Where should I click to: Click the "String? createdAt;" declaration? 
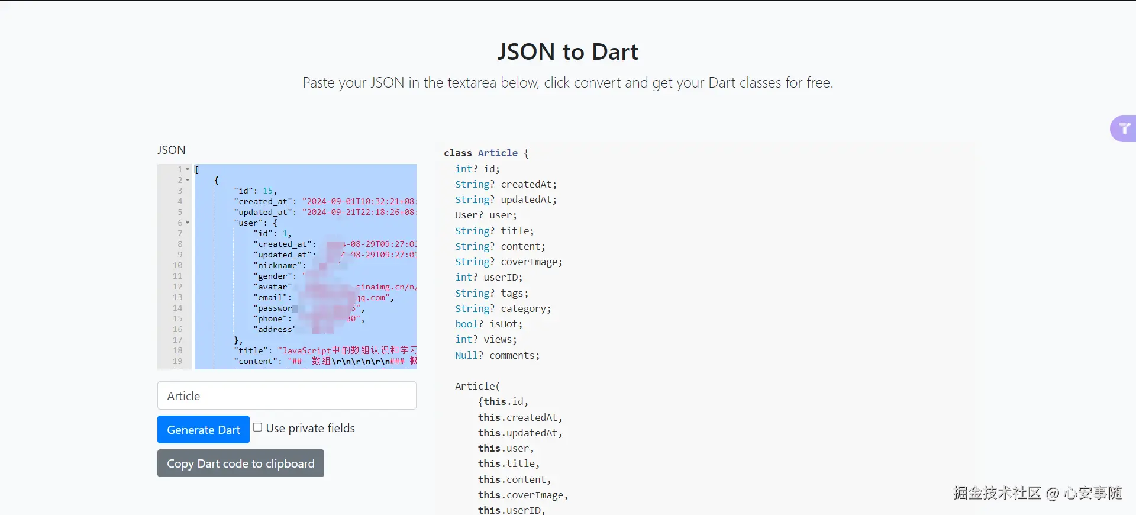(x=506, y=184)
